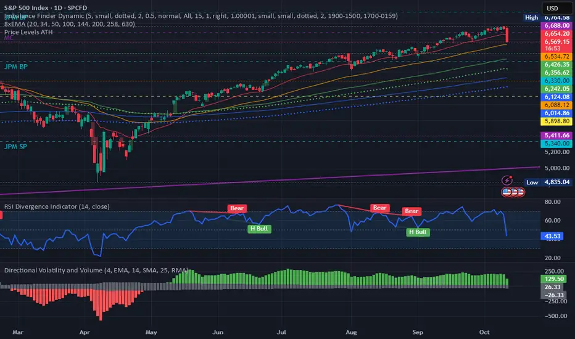Click the JPM SP level label
The height and width of the screenshot is (339, 575).
click(15, 147)
